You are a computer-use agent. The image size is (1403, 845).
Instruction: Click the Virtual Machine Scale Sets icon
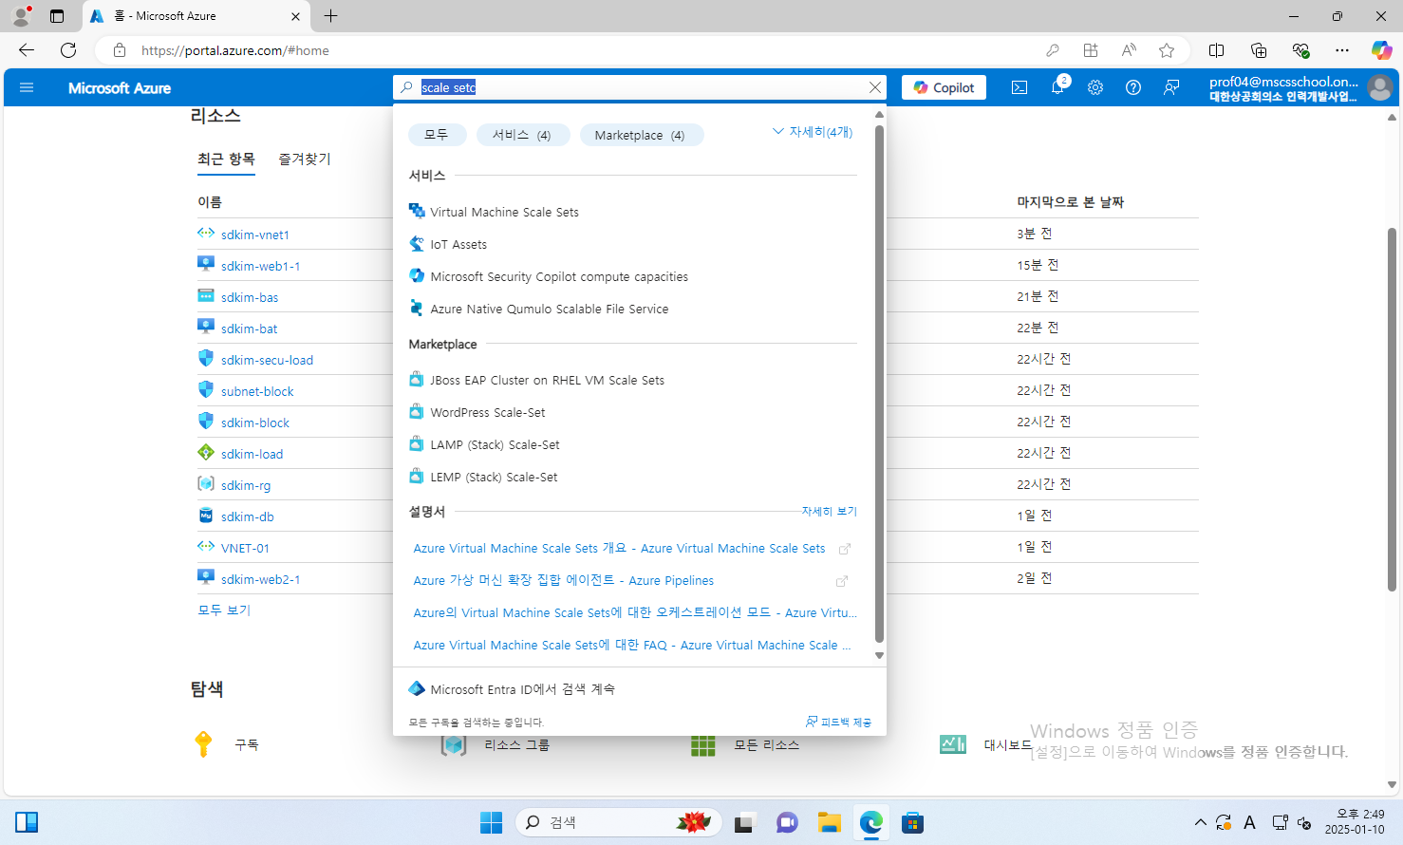click(417, 212)
